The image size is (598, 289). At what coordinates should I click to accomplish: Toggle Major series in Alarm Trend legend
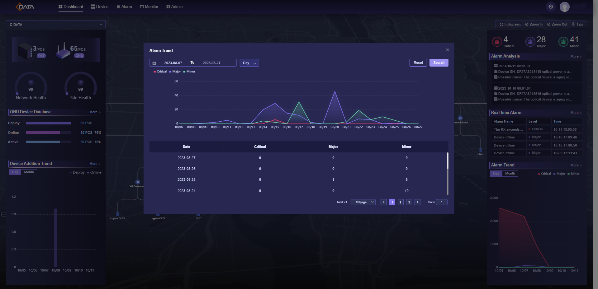tap(175, 72)
